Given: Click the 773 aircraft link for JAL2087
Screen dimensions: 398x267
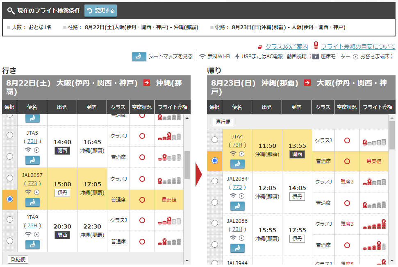Looking at the screenshot, I should 32,183.
